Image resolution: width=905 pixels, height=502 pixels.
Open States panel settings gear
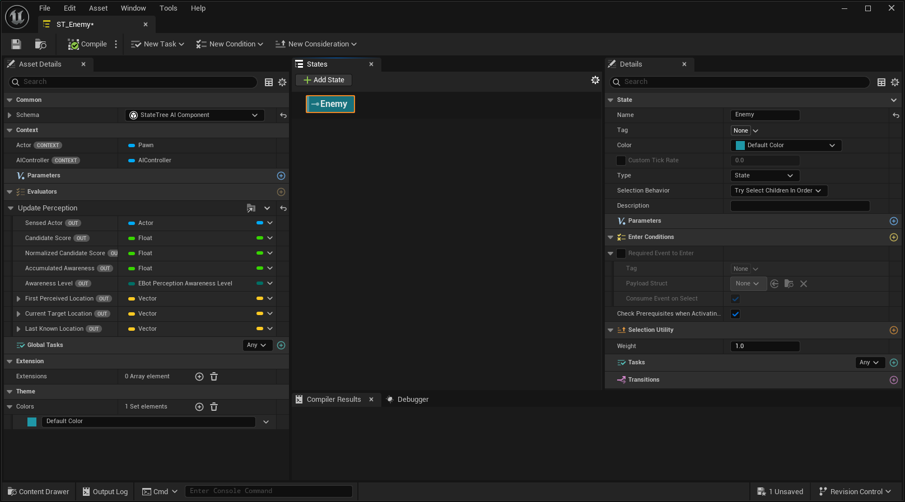coord(595,80)
